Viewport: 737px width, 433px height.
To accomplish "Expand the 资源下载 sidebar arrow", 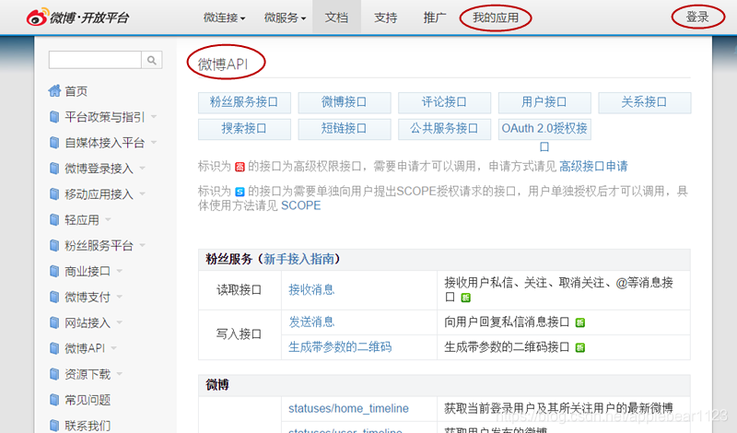I will 120,373.
